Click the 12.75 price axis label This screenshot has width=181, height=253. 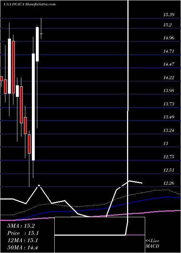(169, 156)
